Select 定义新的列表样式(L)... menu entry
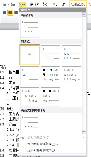Image resolution: width=91 pixels, height=157 pixels. [x=42, y=150]
